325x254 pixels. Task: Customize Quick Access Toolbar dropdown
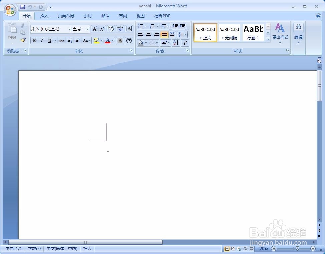pyautogui.click(x=51, y=7)
